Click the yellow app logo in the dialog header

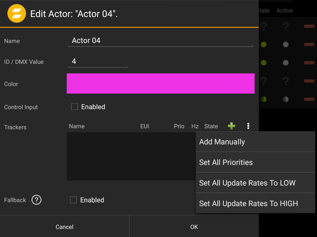(16, 13)
